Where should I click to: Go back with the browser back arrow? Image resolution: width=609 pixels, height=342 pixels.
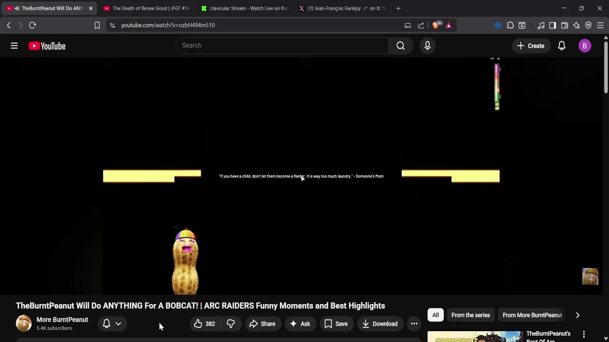click(9, 25)
